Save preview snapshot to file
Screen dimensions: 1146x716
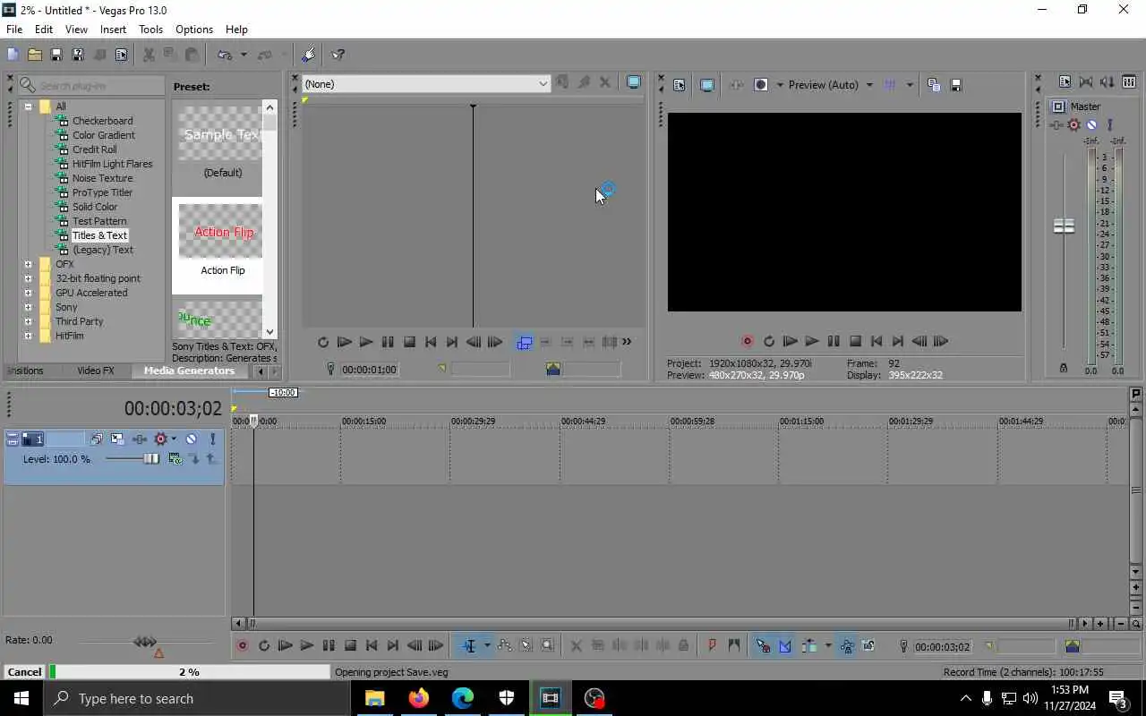955,84
